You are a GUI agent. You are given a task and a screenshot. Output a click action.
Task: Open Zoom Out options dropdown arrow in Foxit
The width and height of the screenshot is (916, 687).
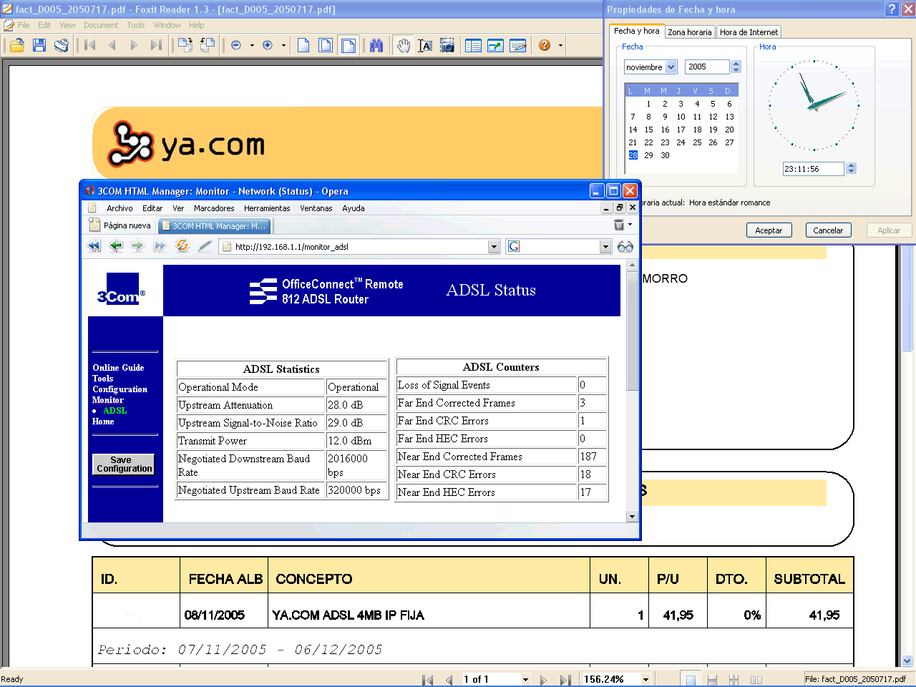coord(252,45)
